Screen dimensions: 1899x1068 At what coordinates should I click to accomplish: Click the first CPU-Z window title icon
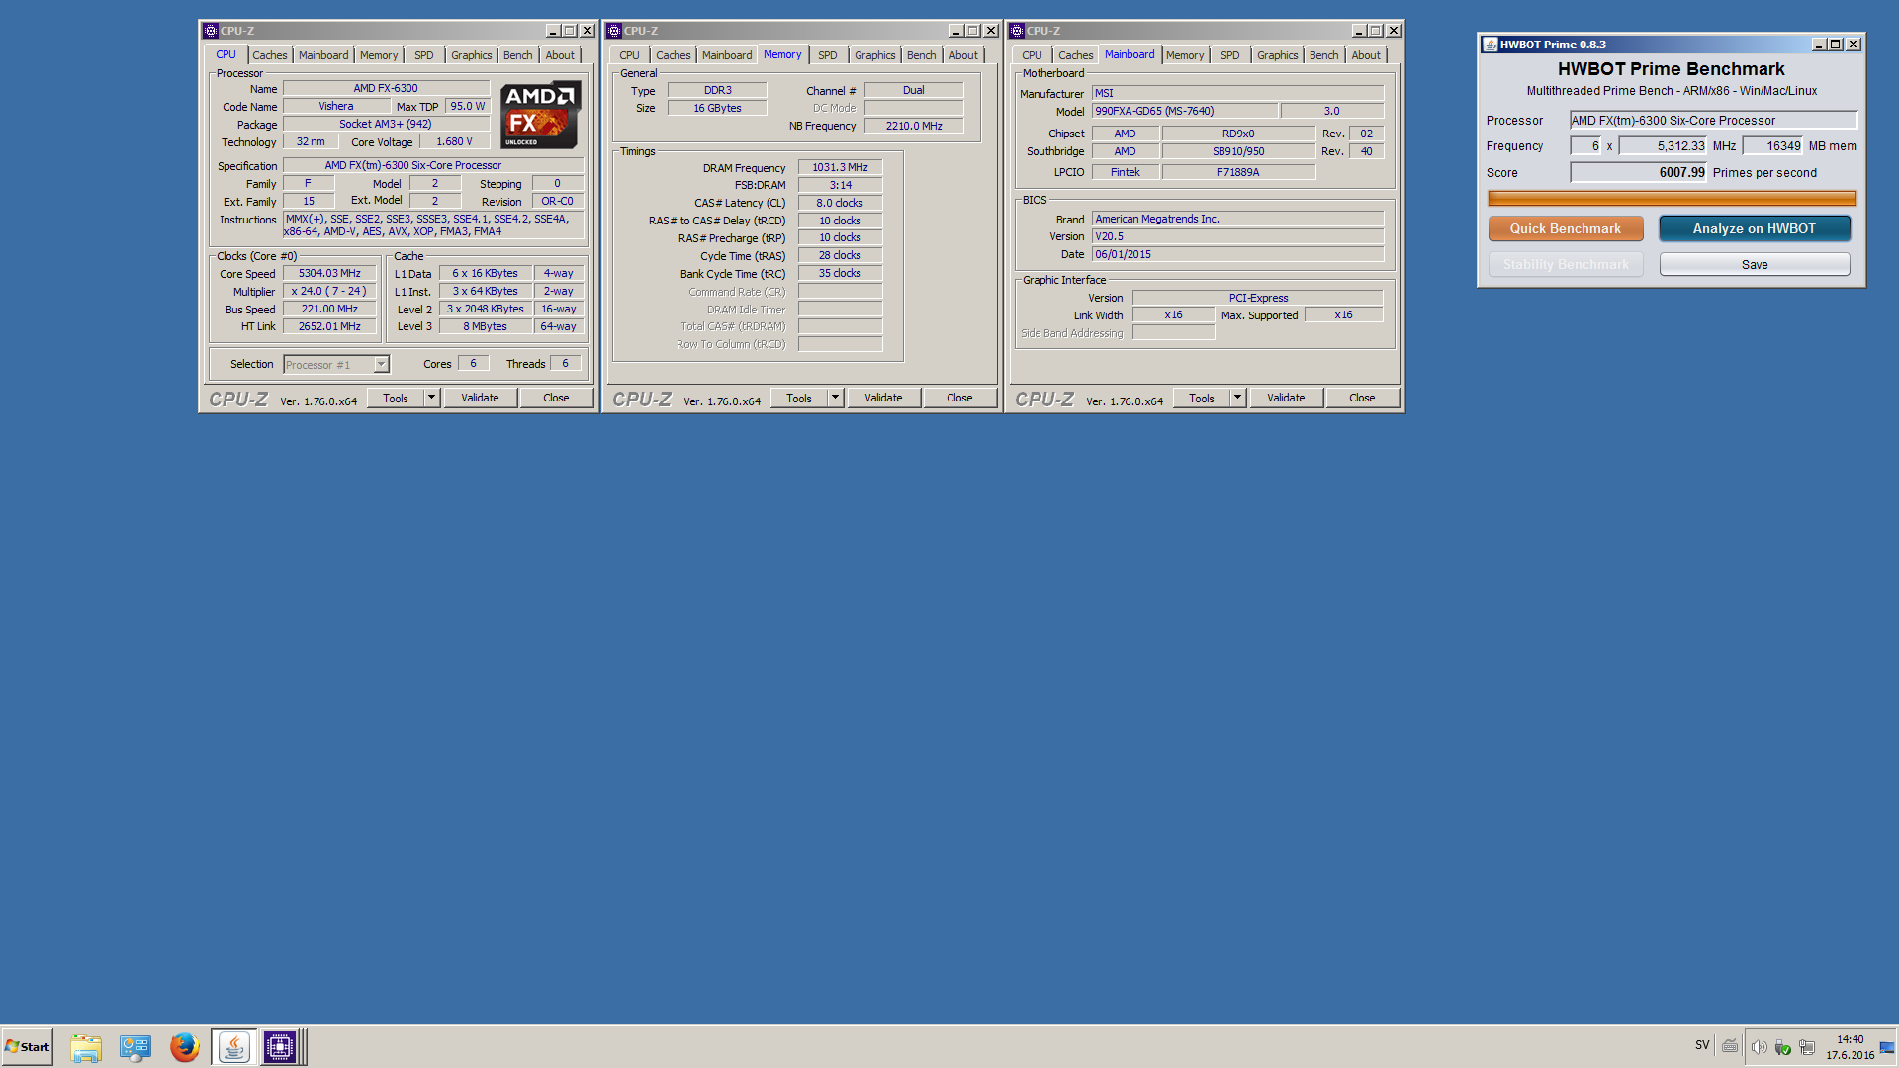(210, 31)
